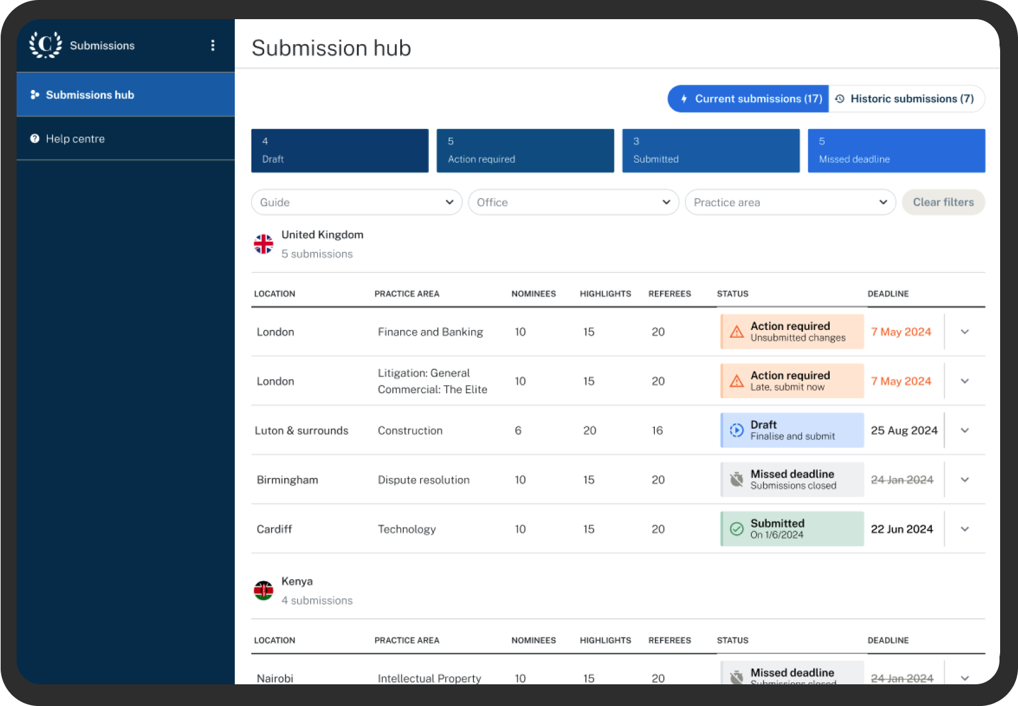
Task: Click the Kenya country heading
Action: pos(297,582)
